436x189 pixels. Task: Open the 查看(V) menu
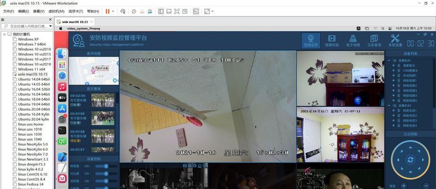click(39, 11)
